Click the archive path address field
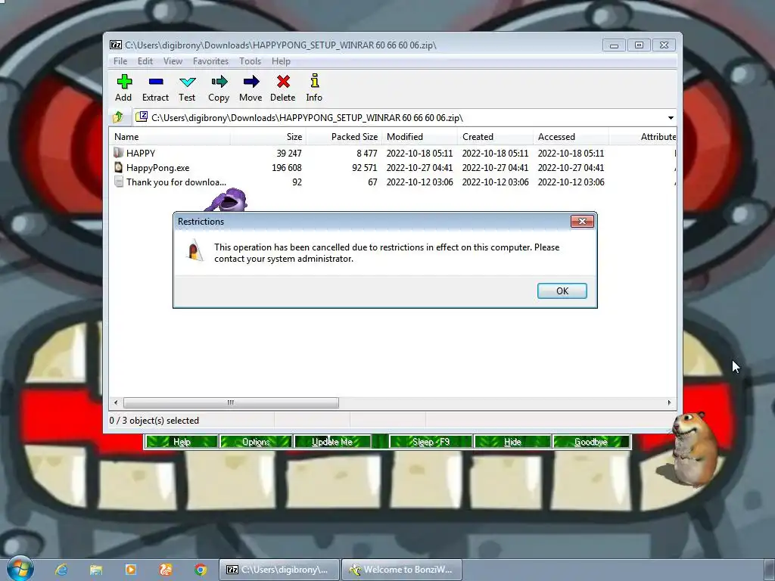 pyautogui.click(x=404, y=117)
